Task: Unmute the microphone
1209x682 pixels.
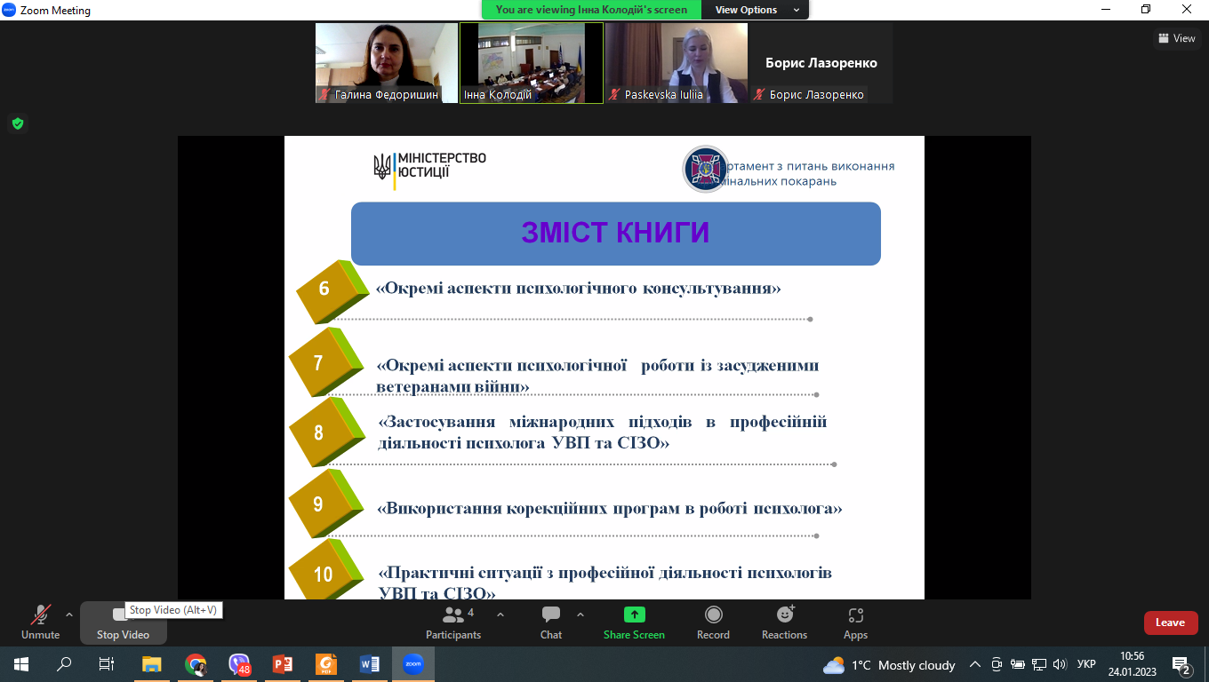Action: click(x=40, y=622)
